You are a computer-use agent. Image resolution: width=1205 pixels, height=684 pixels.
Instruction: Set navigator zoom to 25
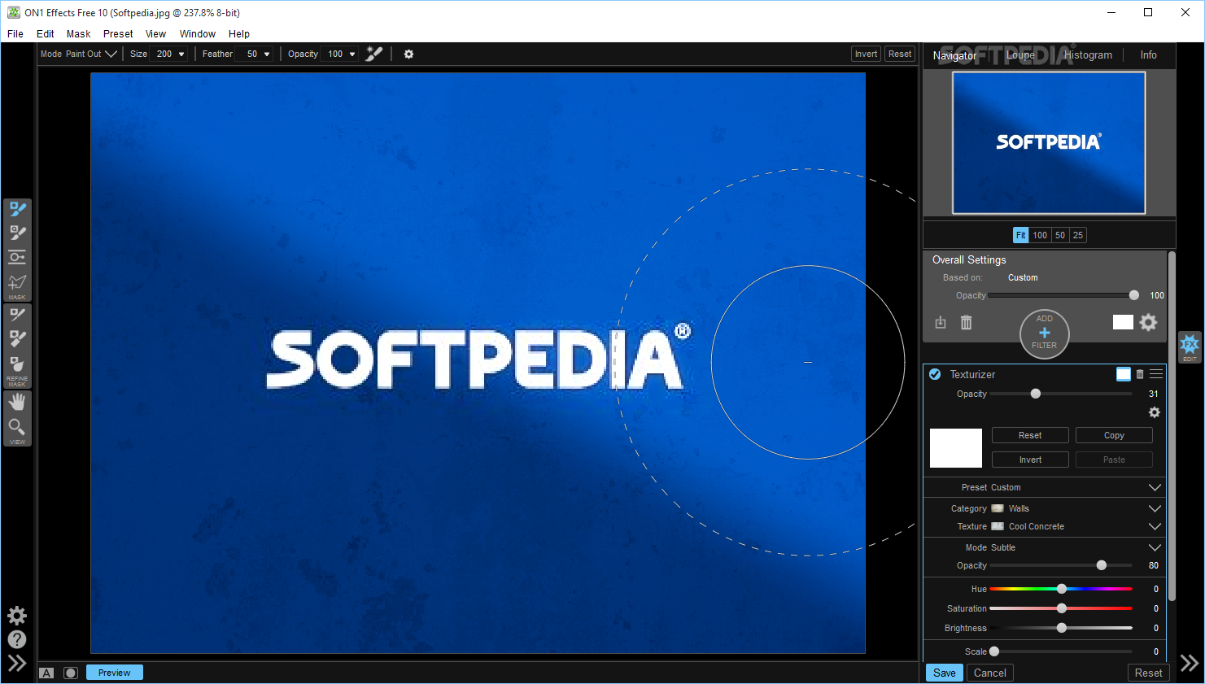[x=1078, y=235]
